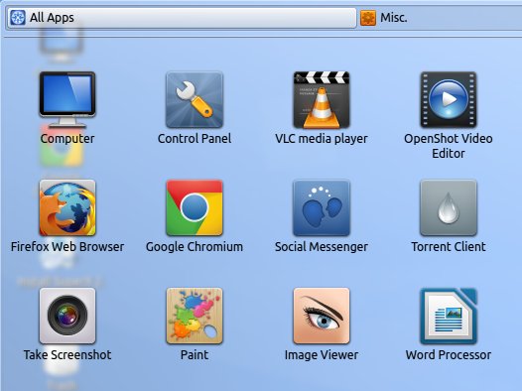This screenshot has width=522, height=391.
Task: Click the Misc. gear icon
Action: point(368,18)
